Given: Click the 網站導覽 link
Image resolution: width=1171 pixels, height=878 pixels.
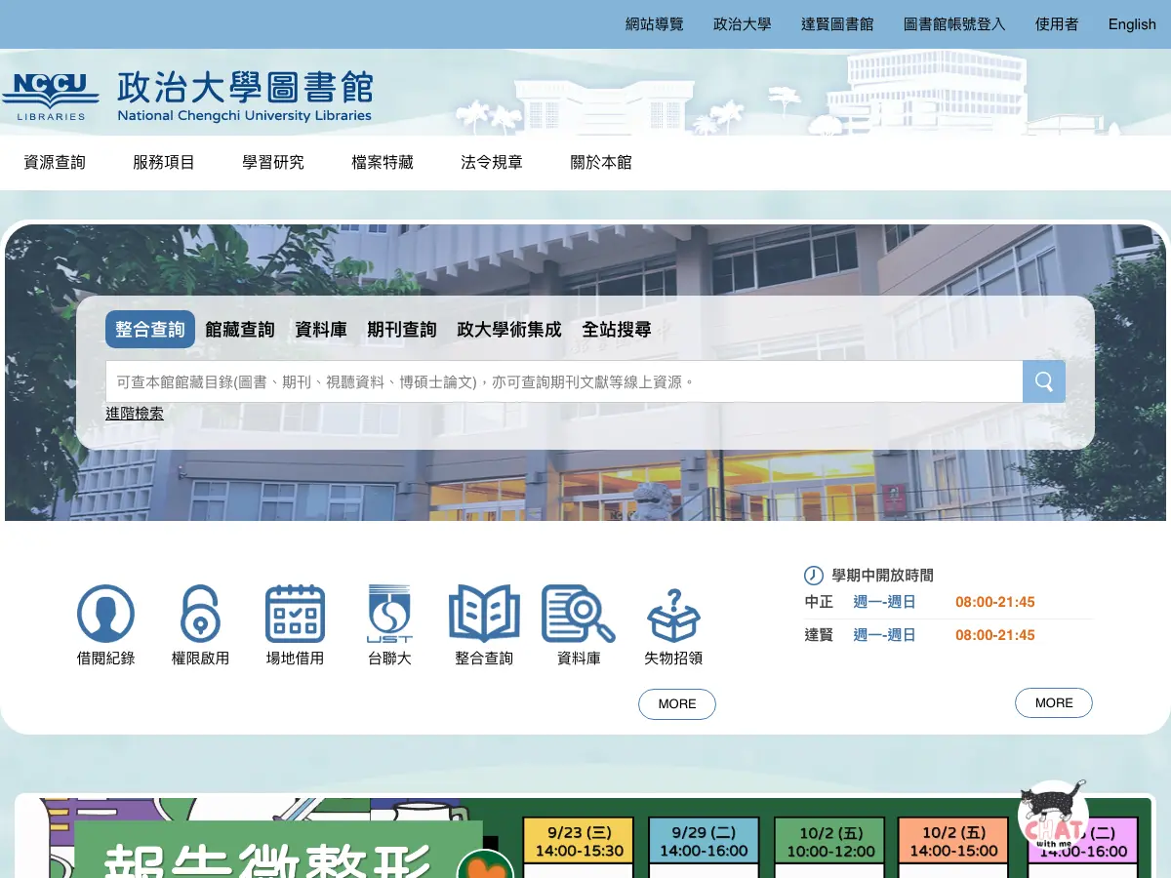Looking at the screenshot, I should tap(655, 24).
